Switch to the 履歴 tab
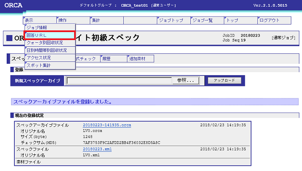Screen dimensions: 302x171 point(113,59)
